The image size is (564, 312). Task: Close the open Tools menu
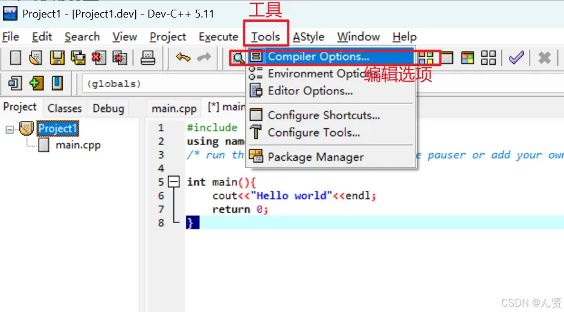tap(266, 37)
